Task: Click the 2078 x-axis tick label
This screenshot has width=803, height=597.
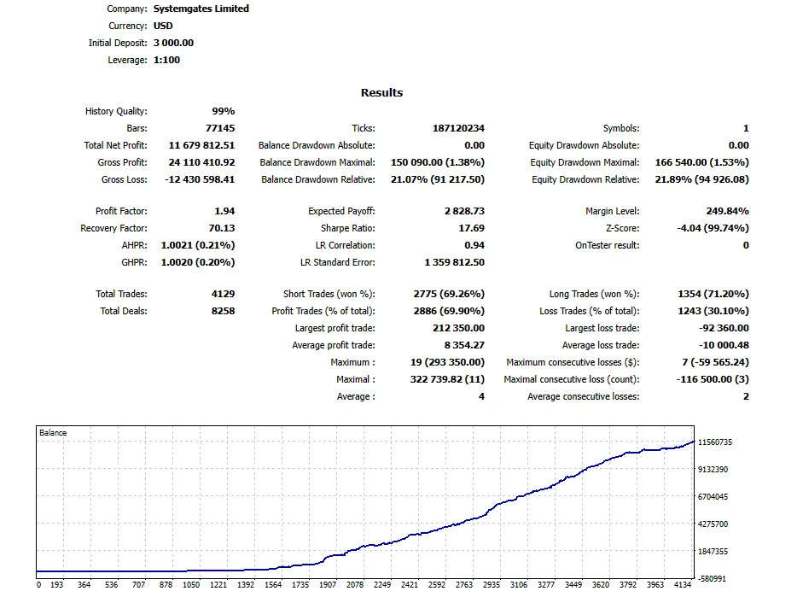Action: click(354, 585)
